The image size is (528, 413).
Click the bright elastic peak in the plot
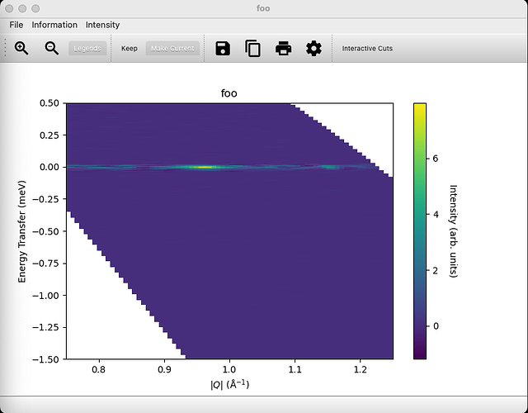tap(203, 167)
